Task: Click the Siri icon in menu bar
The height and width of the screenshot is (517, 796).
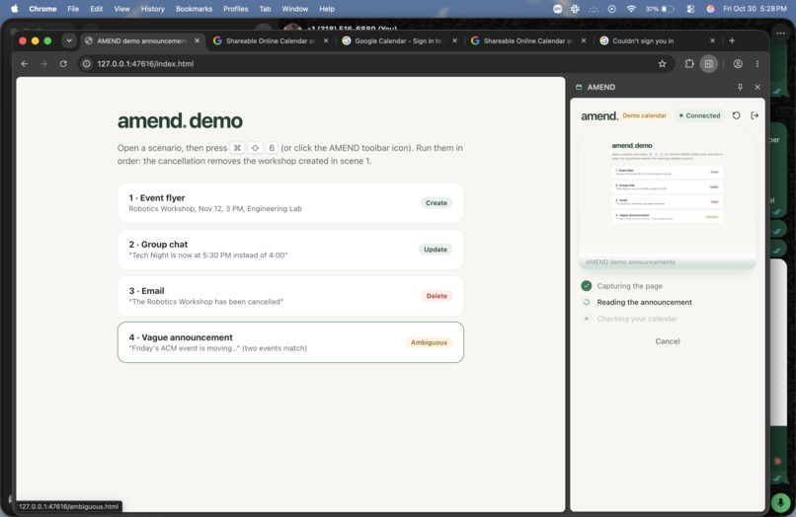Action: click(710, 9)
